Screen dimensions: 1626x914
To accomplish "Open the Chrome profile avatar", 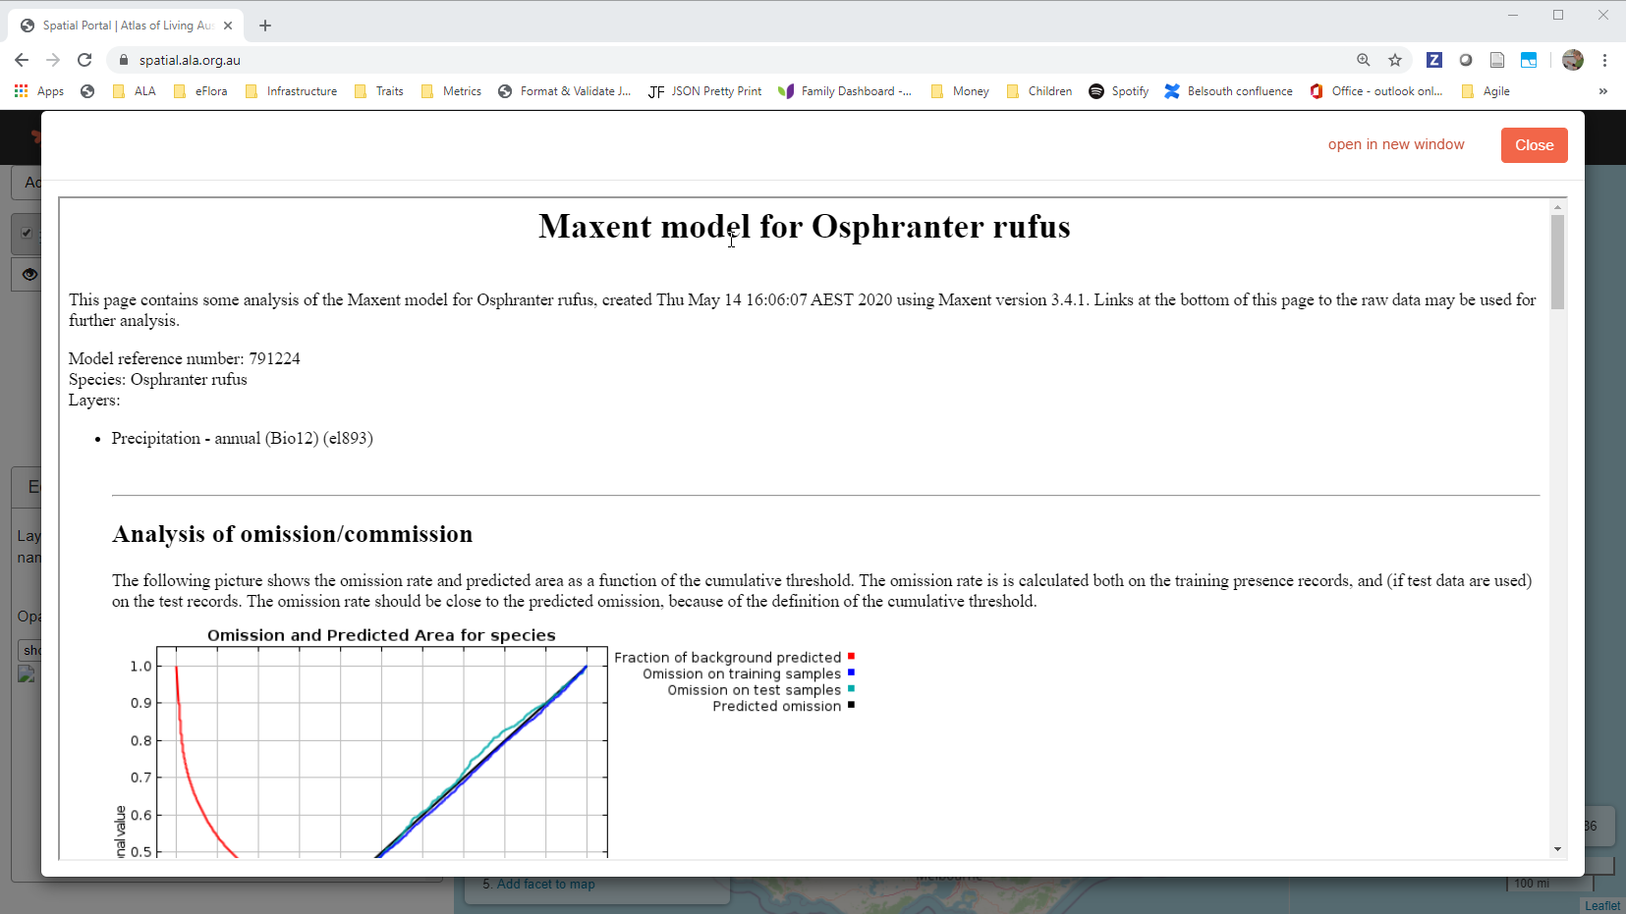I will point(1573,60).
